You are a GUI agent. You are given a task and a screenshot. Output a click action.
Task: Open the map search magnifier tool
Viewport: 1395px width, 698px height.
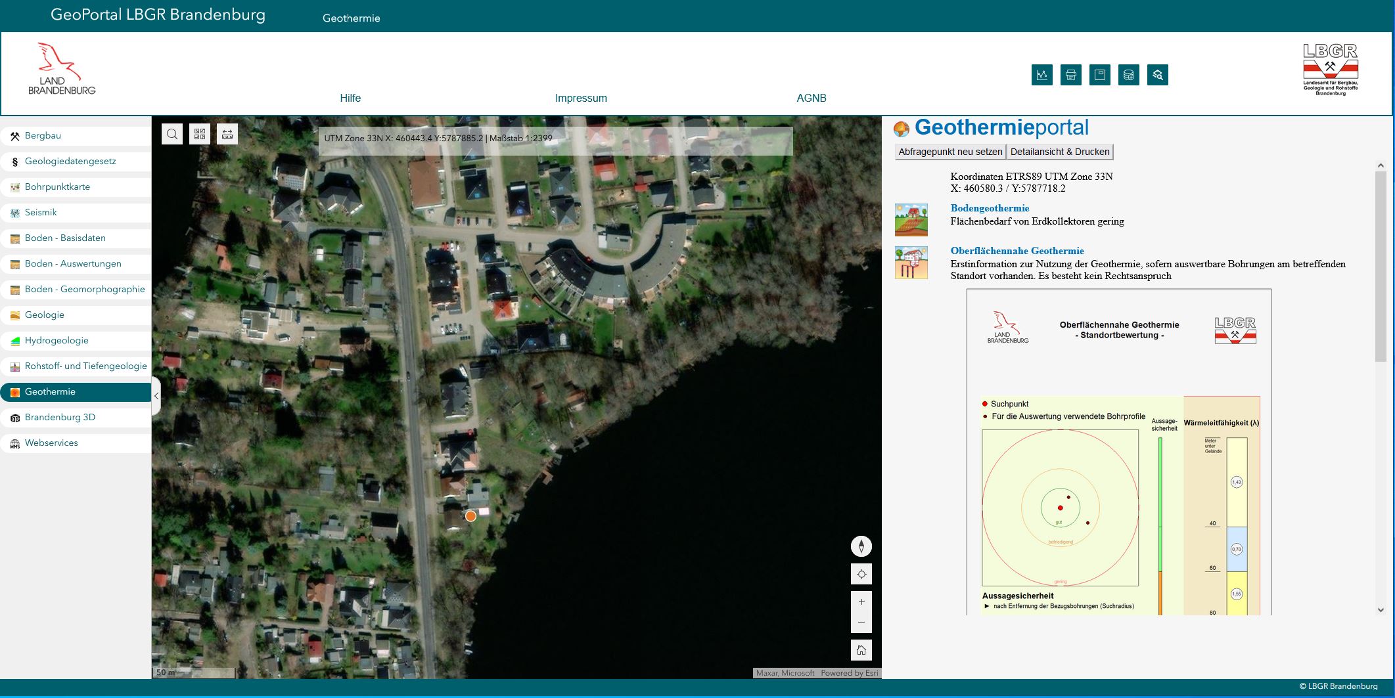point(172,134)
